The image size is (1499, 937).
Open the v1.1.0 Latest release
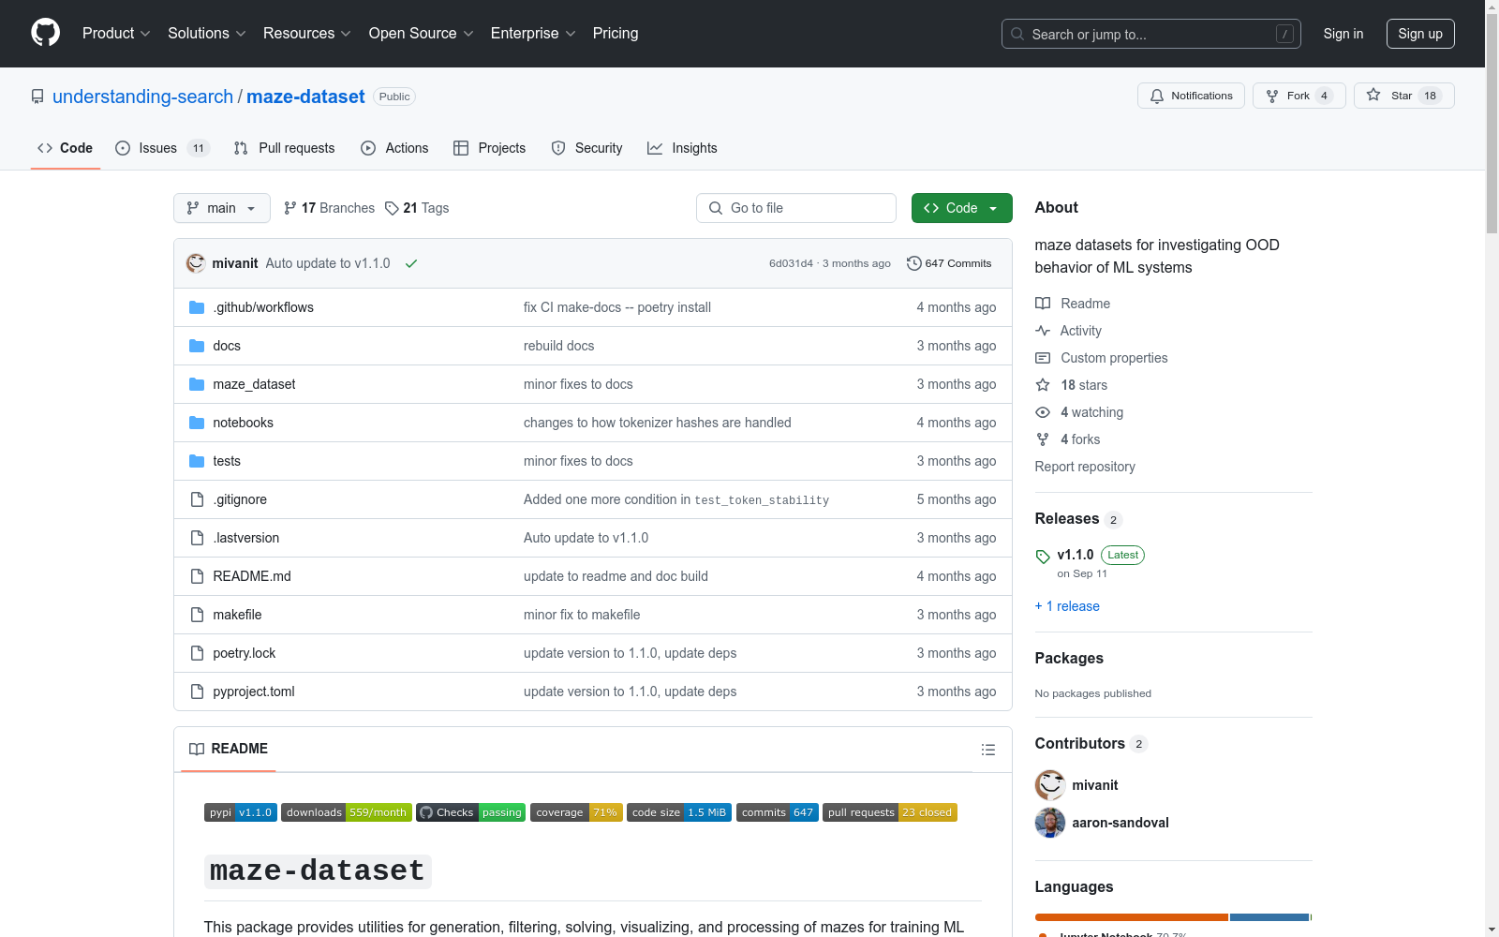pos(1090,563)
